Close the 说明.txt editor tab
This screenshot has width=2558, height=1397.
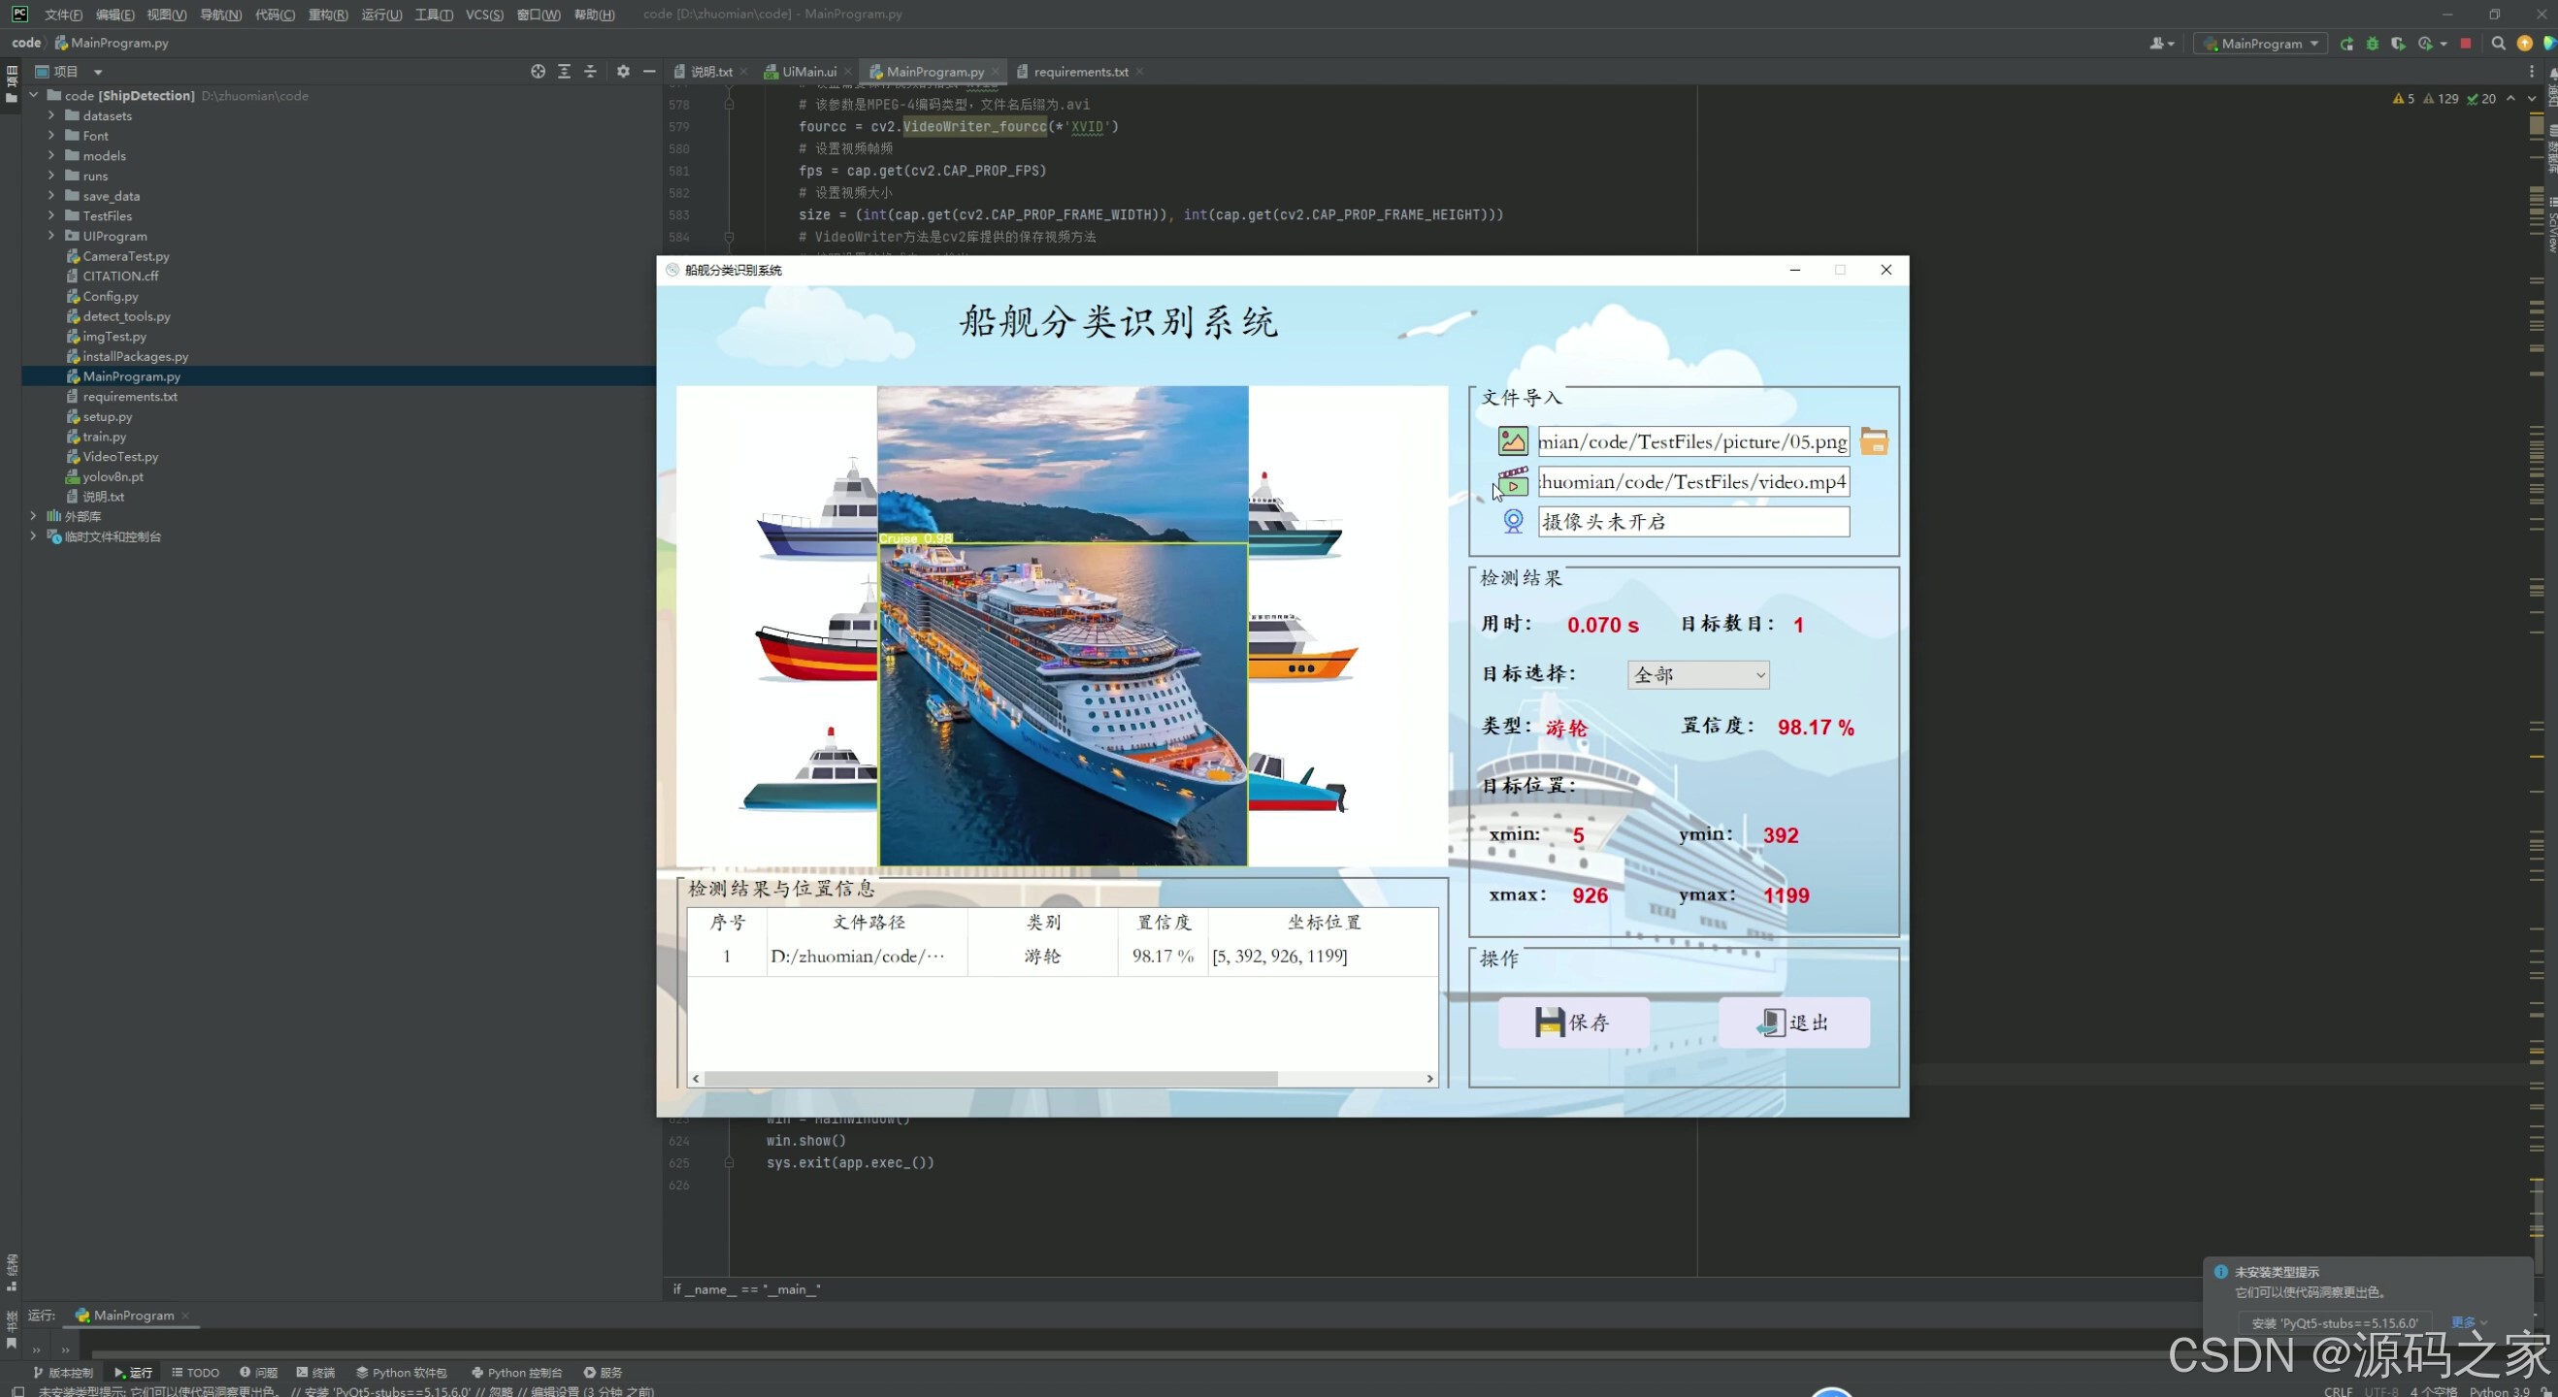pos(743,72)
